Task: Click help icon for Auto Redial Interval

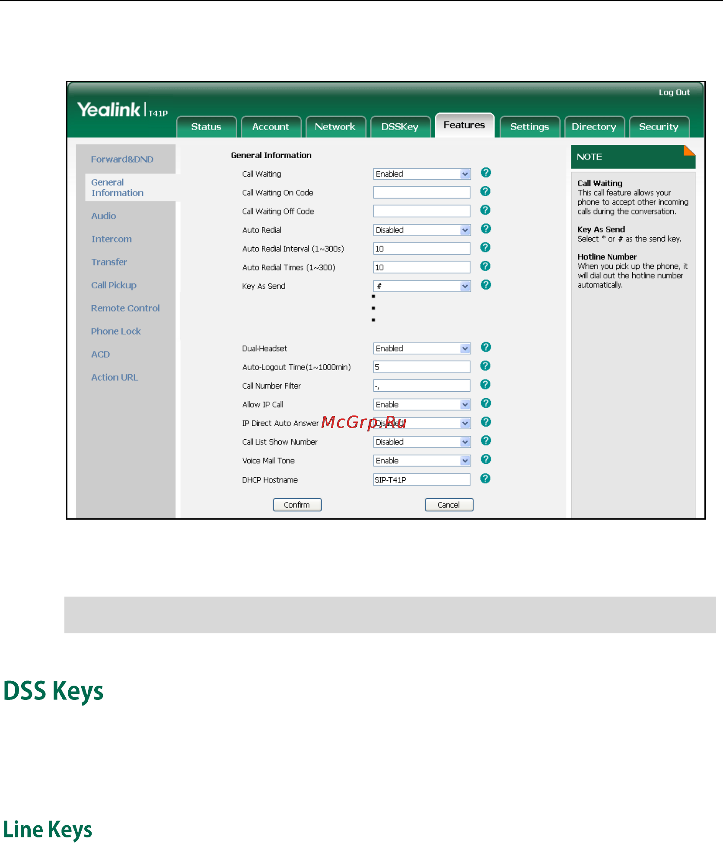Action: (485, 247)
